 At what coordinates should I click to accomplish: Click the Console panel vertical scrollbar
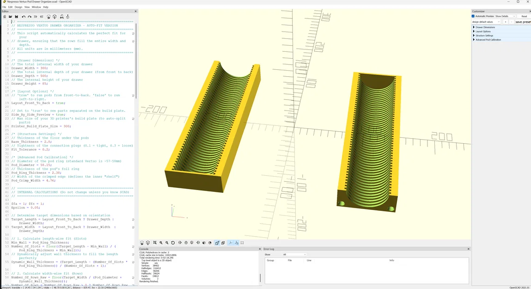(260, 278)
